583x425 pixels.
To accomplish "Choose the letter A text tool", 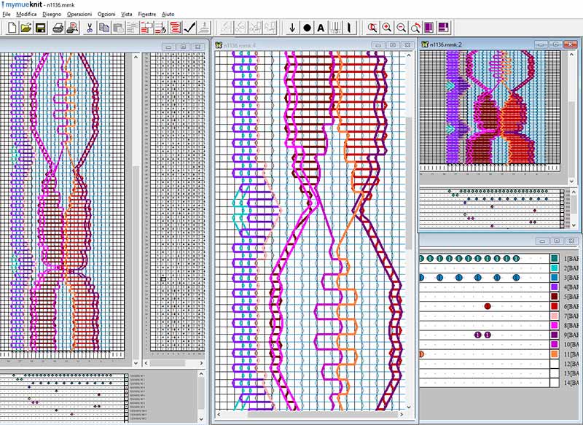I will [x=321, y=28].
